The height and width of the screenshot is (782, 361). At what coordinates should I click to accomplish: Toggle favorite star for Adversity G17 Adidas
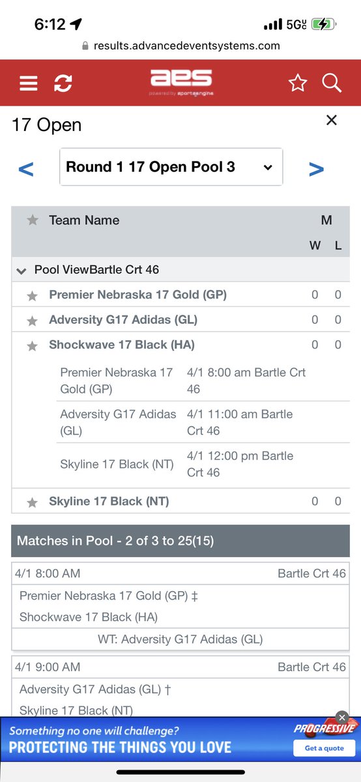[32, 321]
